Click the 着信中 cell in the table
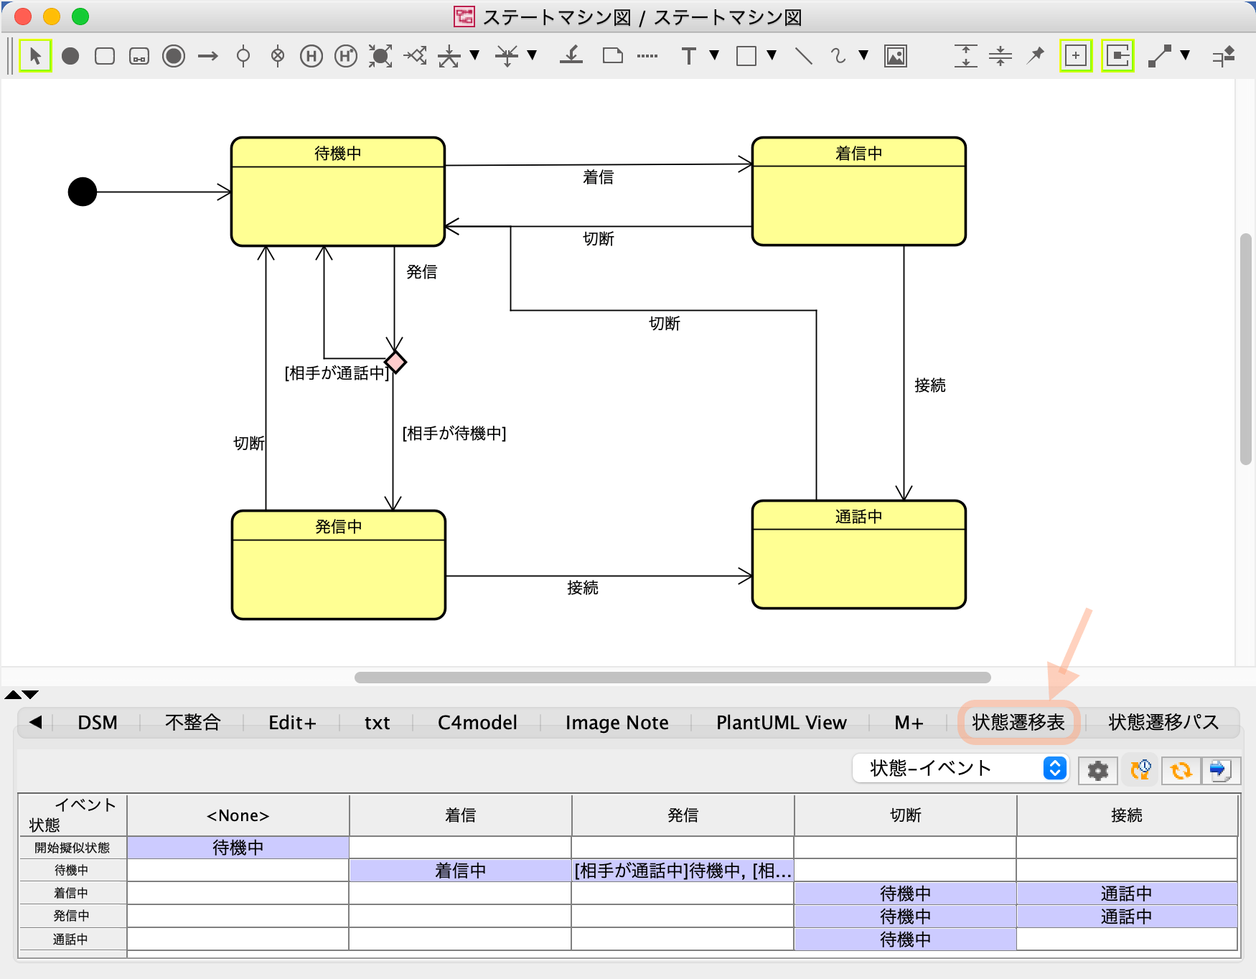Image resolution: width=1256 pixels, height=979 pixels. [460, 871]
